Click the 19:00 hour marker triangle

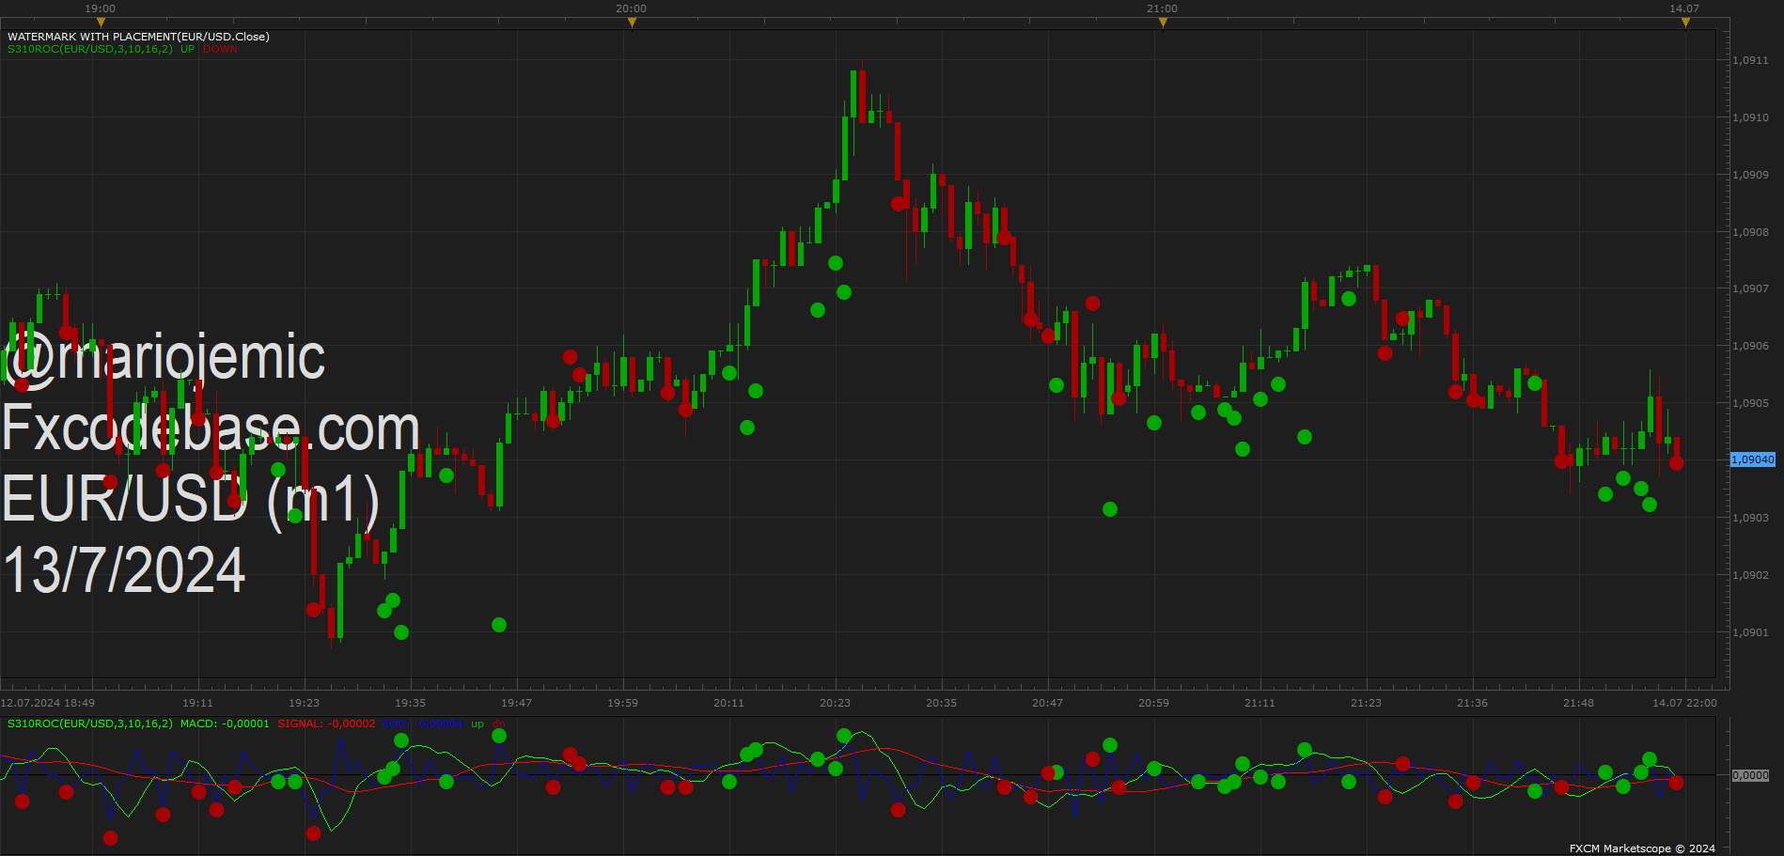(101, 23)
